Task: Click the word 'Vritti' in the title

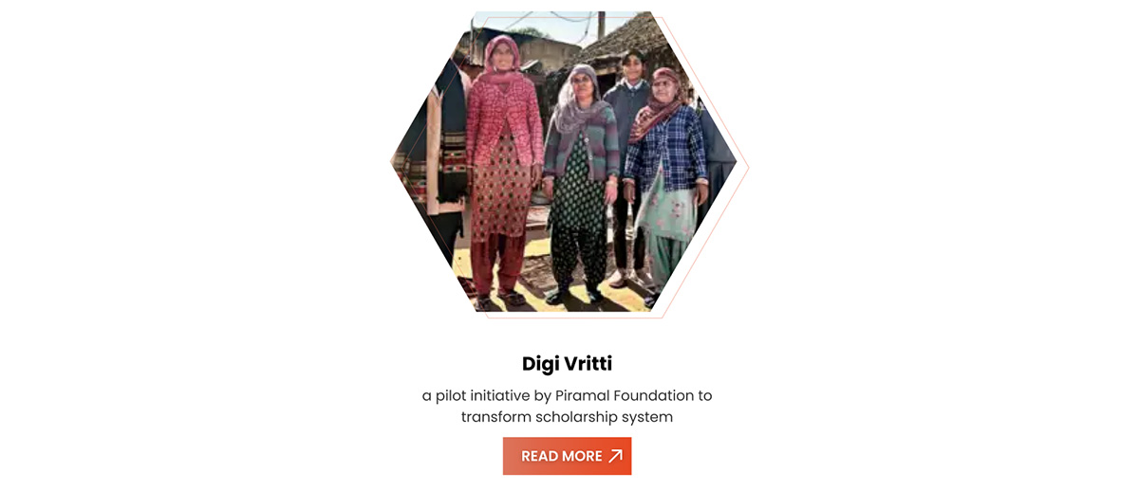Action: tap(587, 364)
